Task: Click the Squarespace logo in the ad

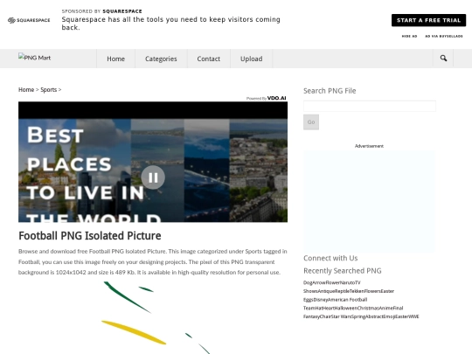Action: pyautogui.click(x=29, y=20)
